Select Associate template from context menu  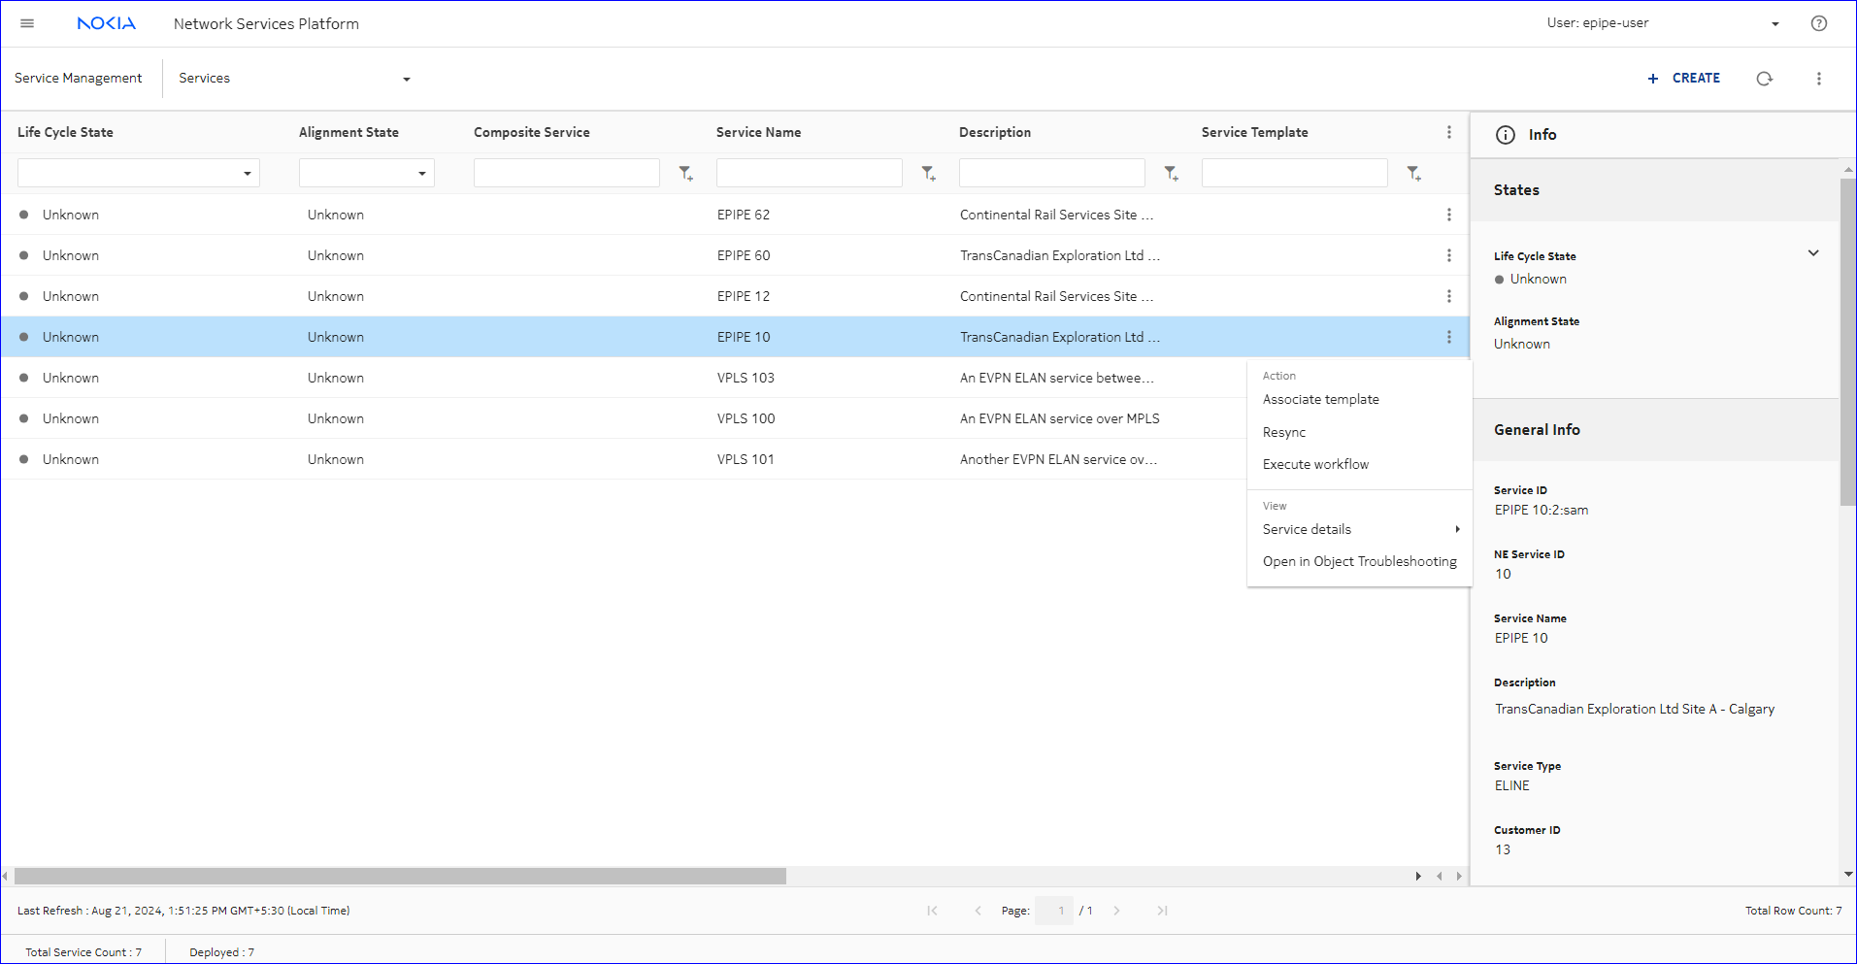(x=1320, y=399)
